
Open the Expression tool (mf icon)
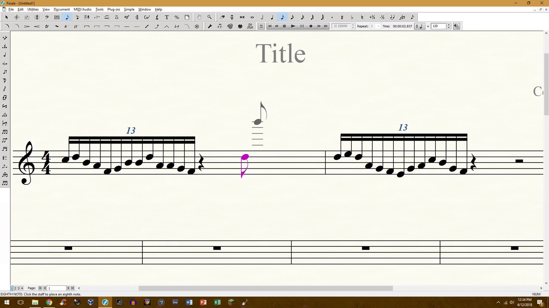[127, 17]
